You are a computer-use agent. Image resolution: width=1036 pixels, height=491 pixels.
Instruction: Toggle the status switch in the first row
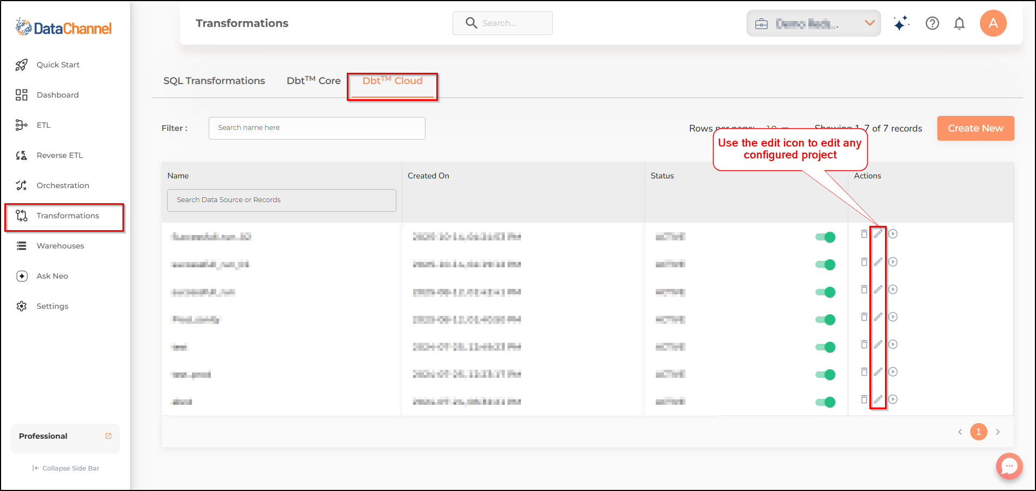pos(825,237)
